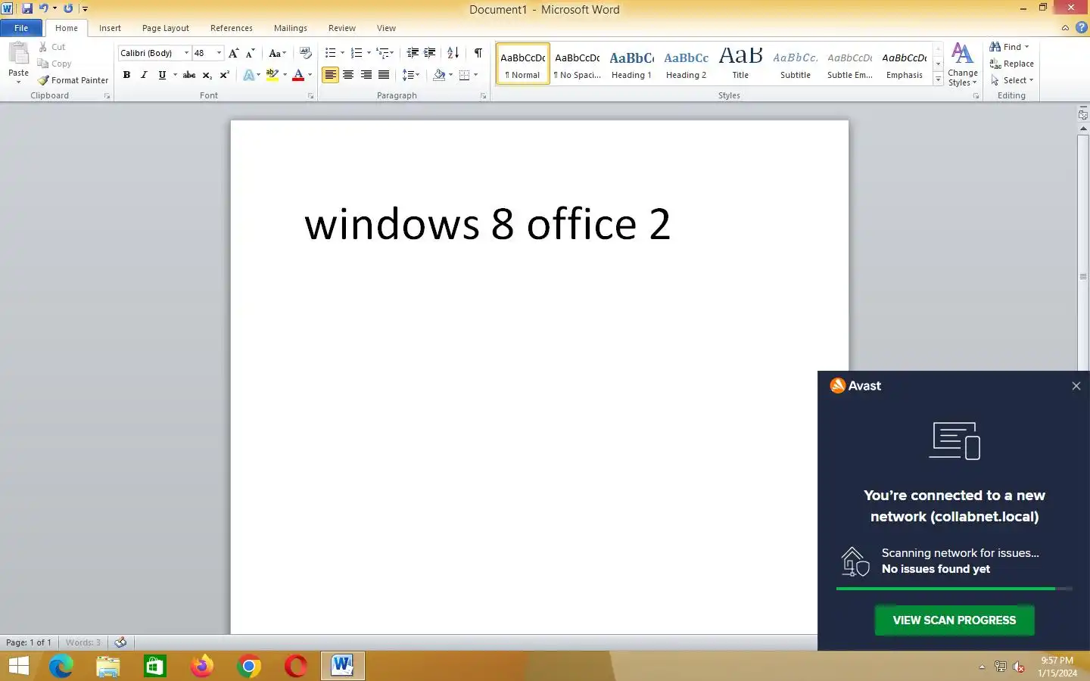Screen dimensions: 1090x681
Task: Click the proofing check icon in status bar
Action: 120,642
